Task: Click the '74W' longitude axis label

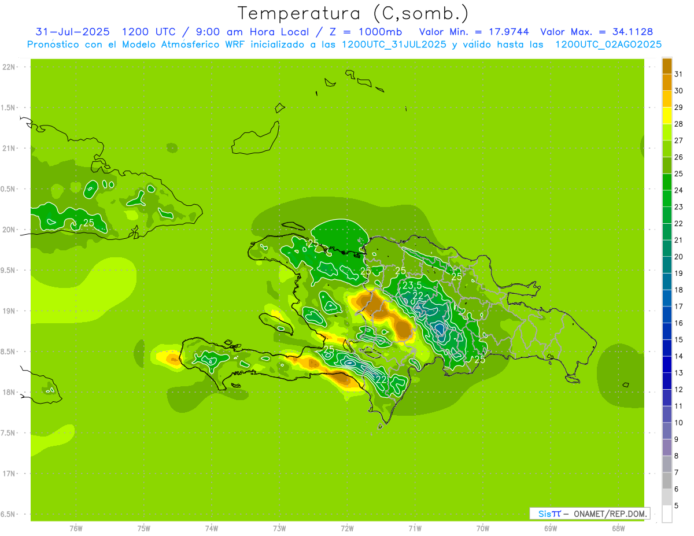Action: coord(212,528)
